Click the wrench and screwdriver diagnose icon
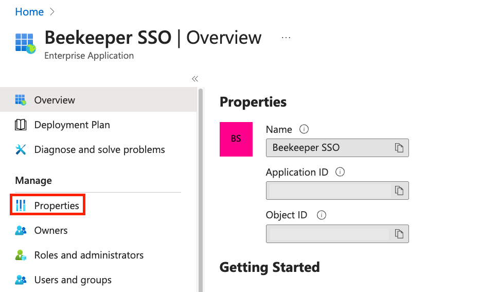 [x=21, y=149]
